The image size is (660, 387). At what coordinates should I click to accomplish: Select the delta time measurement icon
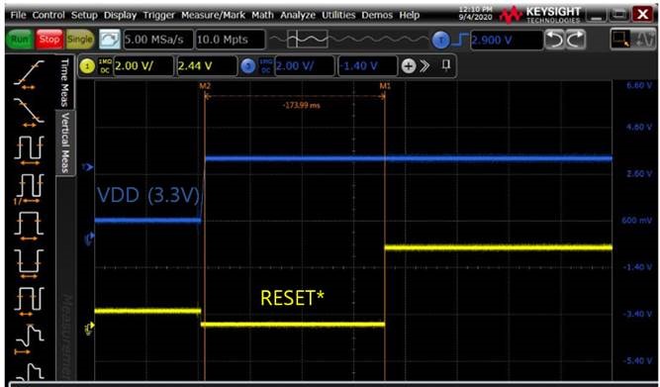point(29,339)
